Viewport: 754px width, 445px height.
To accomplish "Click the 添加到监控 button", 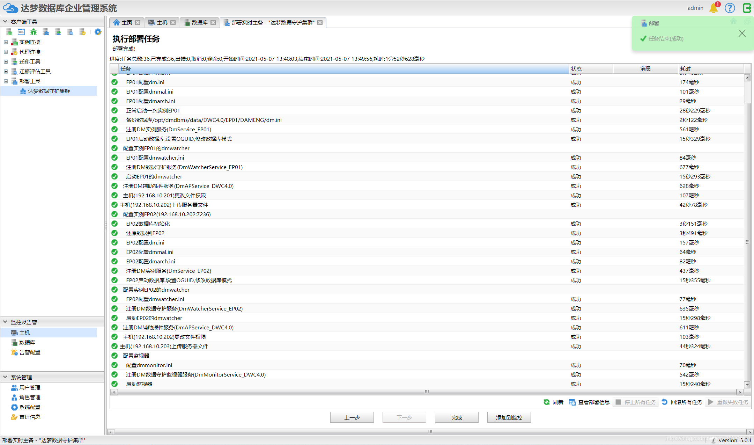I will 509,417.
